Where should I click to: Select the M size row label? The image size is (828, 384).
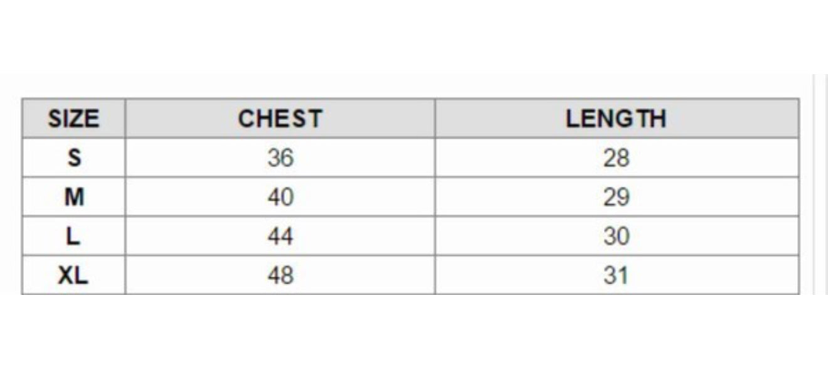click(x=74, y=197)
